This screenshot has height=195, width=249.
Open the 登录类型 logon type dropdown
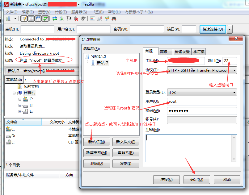234,92
